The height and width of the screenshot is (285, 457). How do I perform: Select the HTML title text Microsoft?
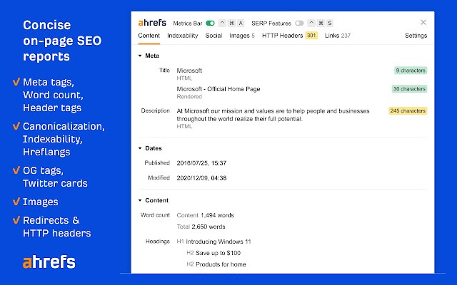(189, 71)
